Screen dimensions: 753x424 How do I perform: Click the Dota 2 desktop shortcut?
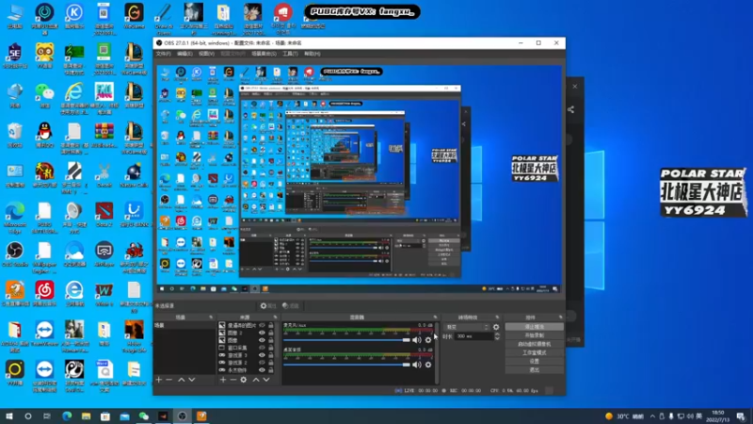point(104,215)
